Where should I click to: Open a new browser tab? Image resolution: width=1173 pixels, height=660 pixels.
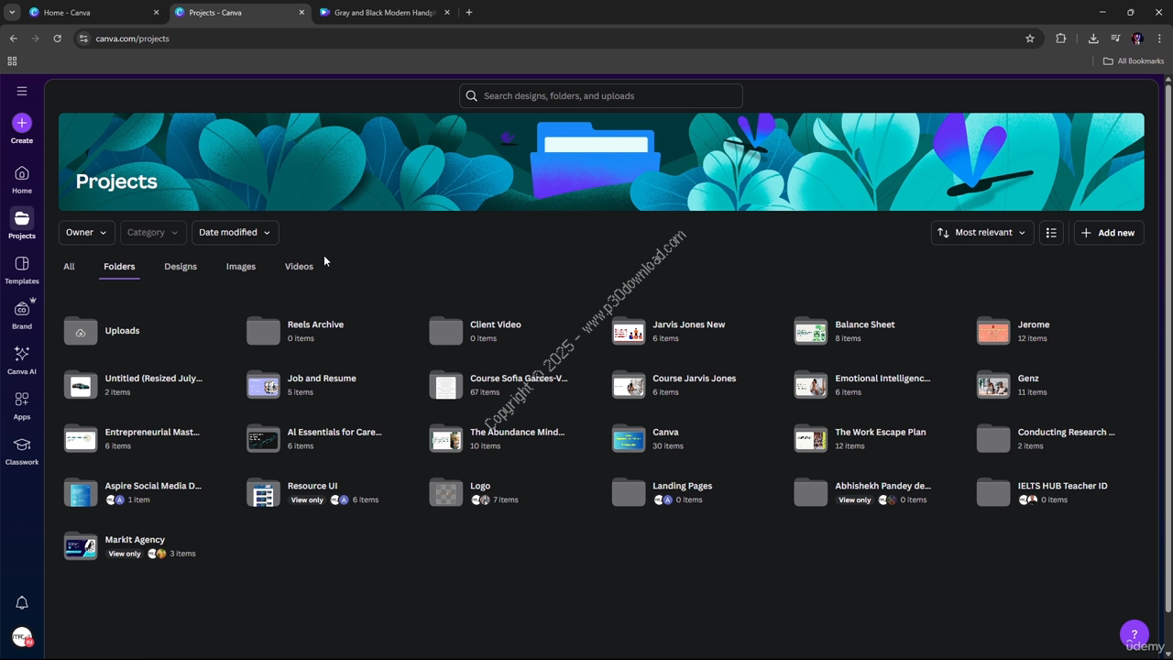[469, 13]
